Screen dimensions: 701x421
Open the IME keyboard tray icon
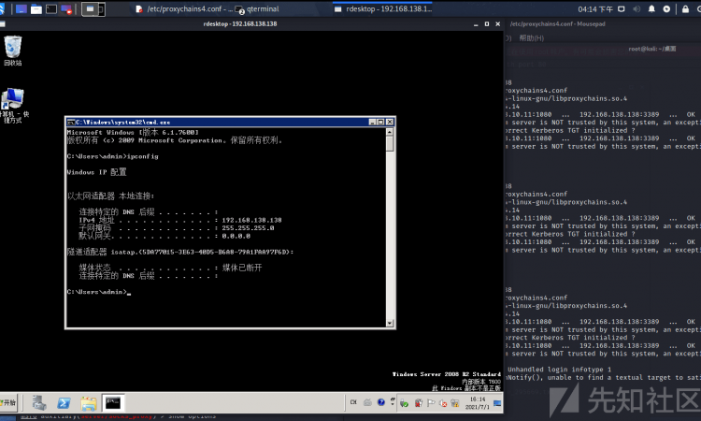[367, 402]
